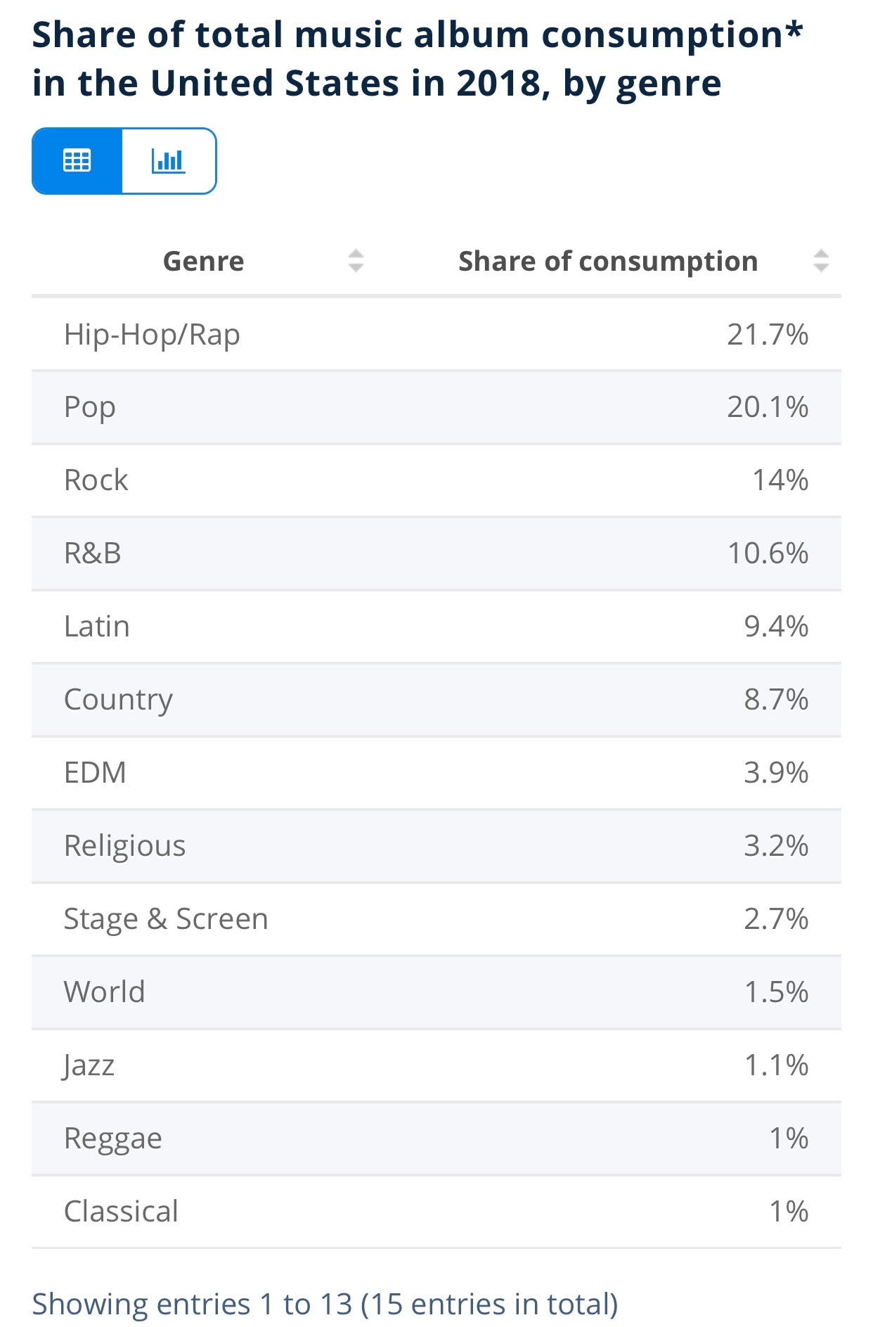Click the Genre column header
This screenshot has width=873, height=1327.
pyautogui.click(x=203, y=261)
